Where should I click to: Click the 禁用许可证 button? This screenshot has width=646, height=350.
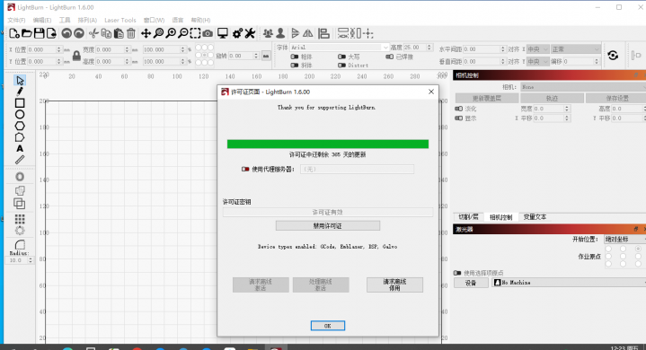coord(328,226)
